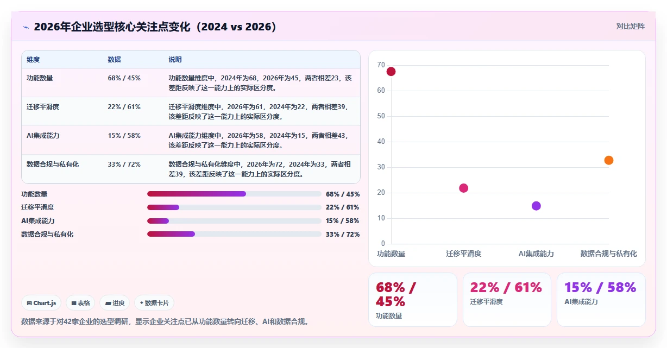Click the 数据合规与私有化 progress bar
Screen dimensions: 667x348
click(x=234, y=234)
